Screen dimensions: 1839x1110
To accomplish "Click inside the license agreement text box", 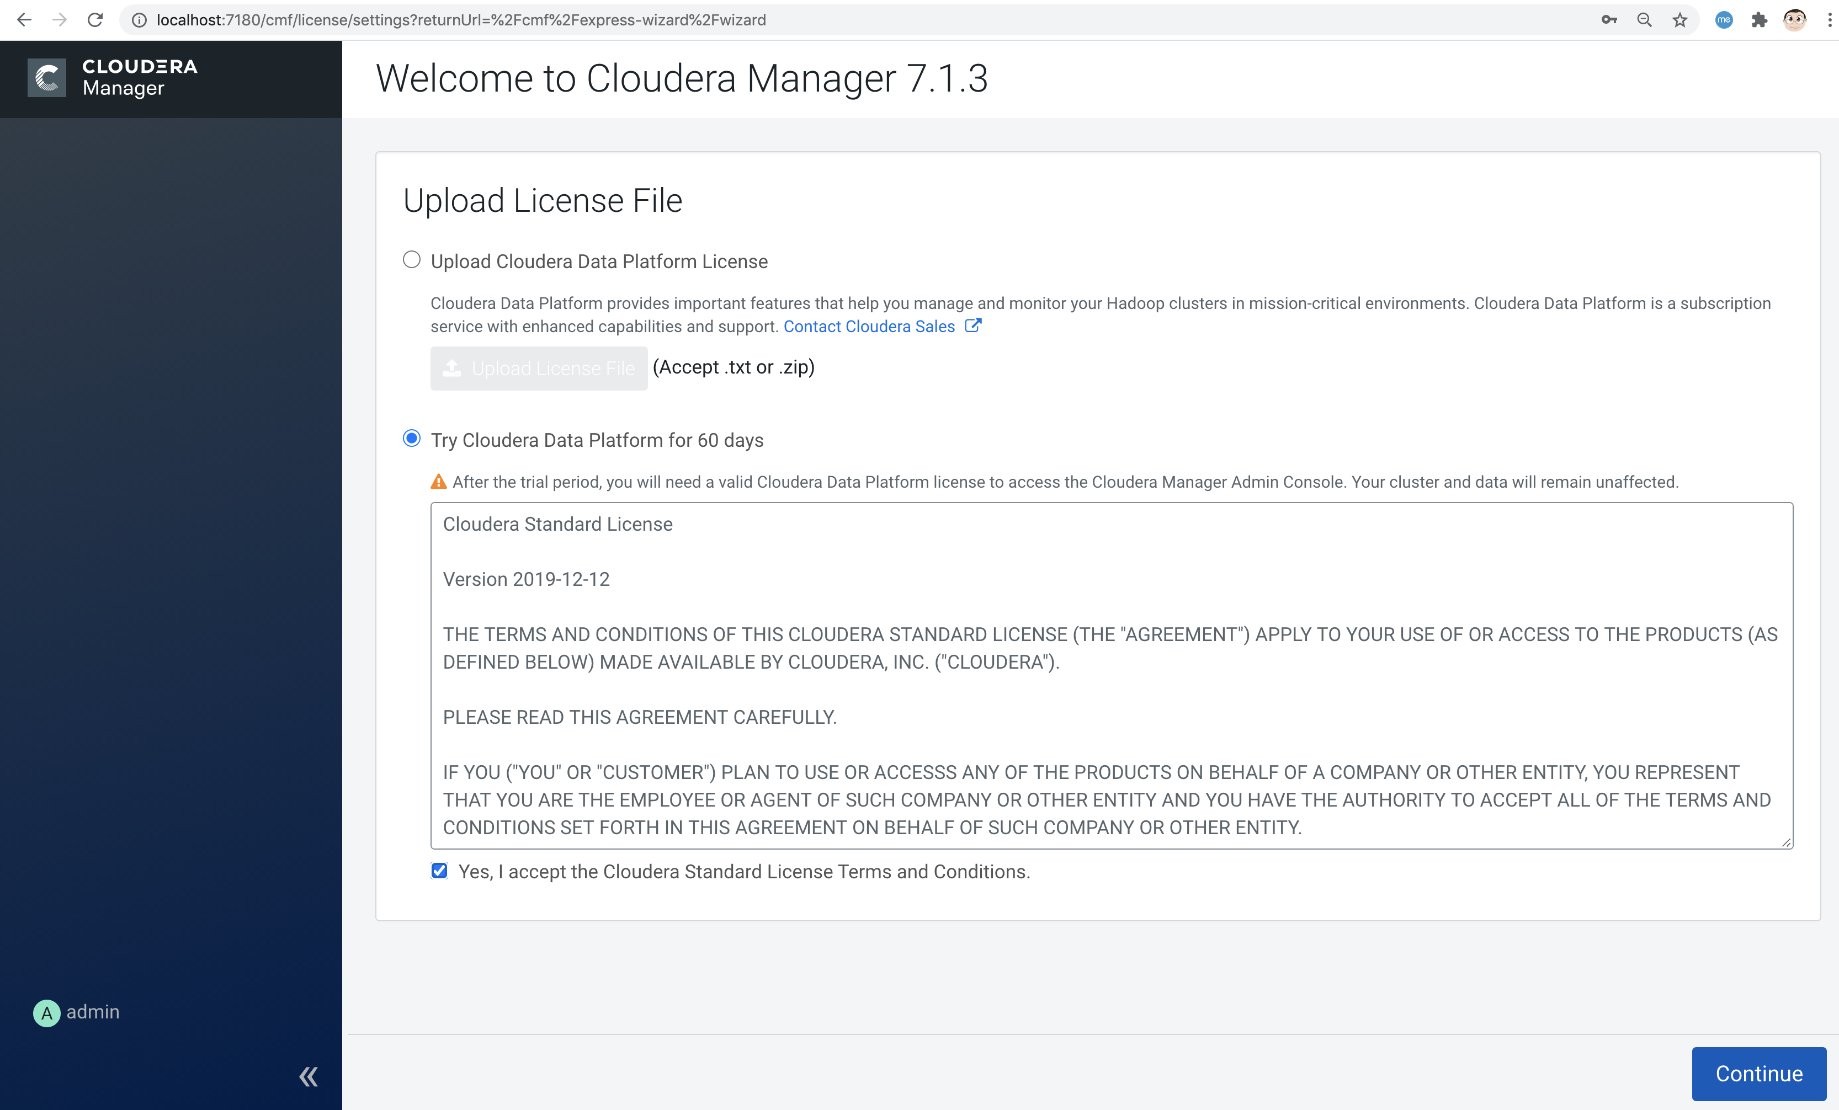I will coord(1110,675).
